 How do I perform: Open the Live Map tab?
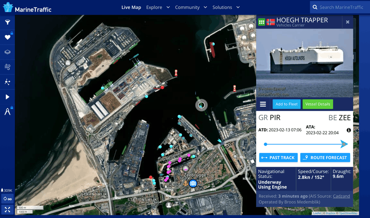(131, 7)
